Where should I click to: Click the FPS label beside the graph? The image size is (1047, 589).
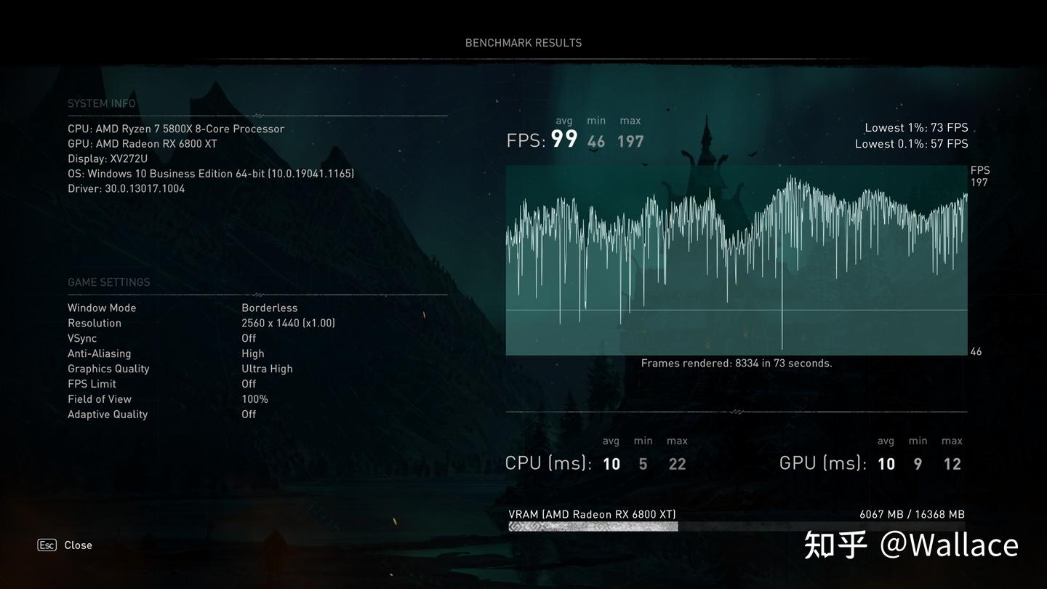coord(979,170)
